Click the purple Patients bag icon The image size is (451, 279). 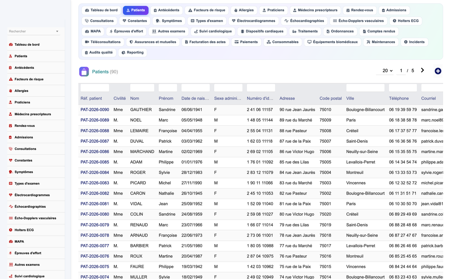pyautogui.click(x=84, y=71)
